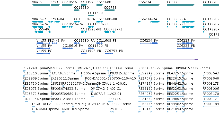
Task: Select the CG6753-RB transcript label
Action: pos(113,29)
